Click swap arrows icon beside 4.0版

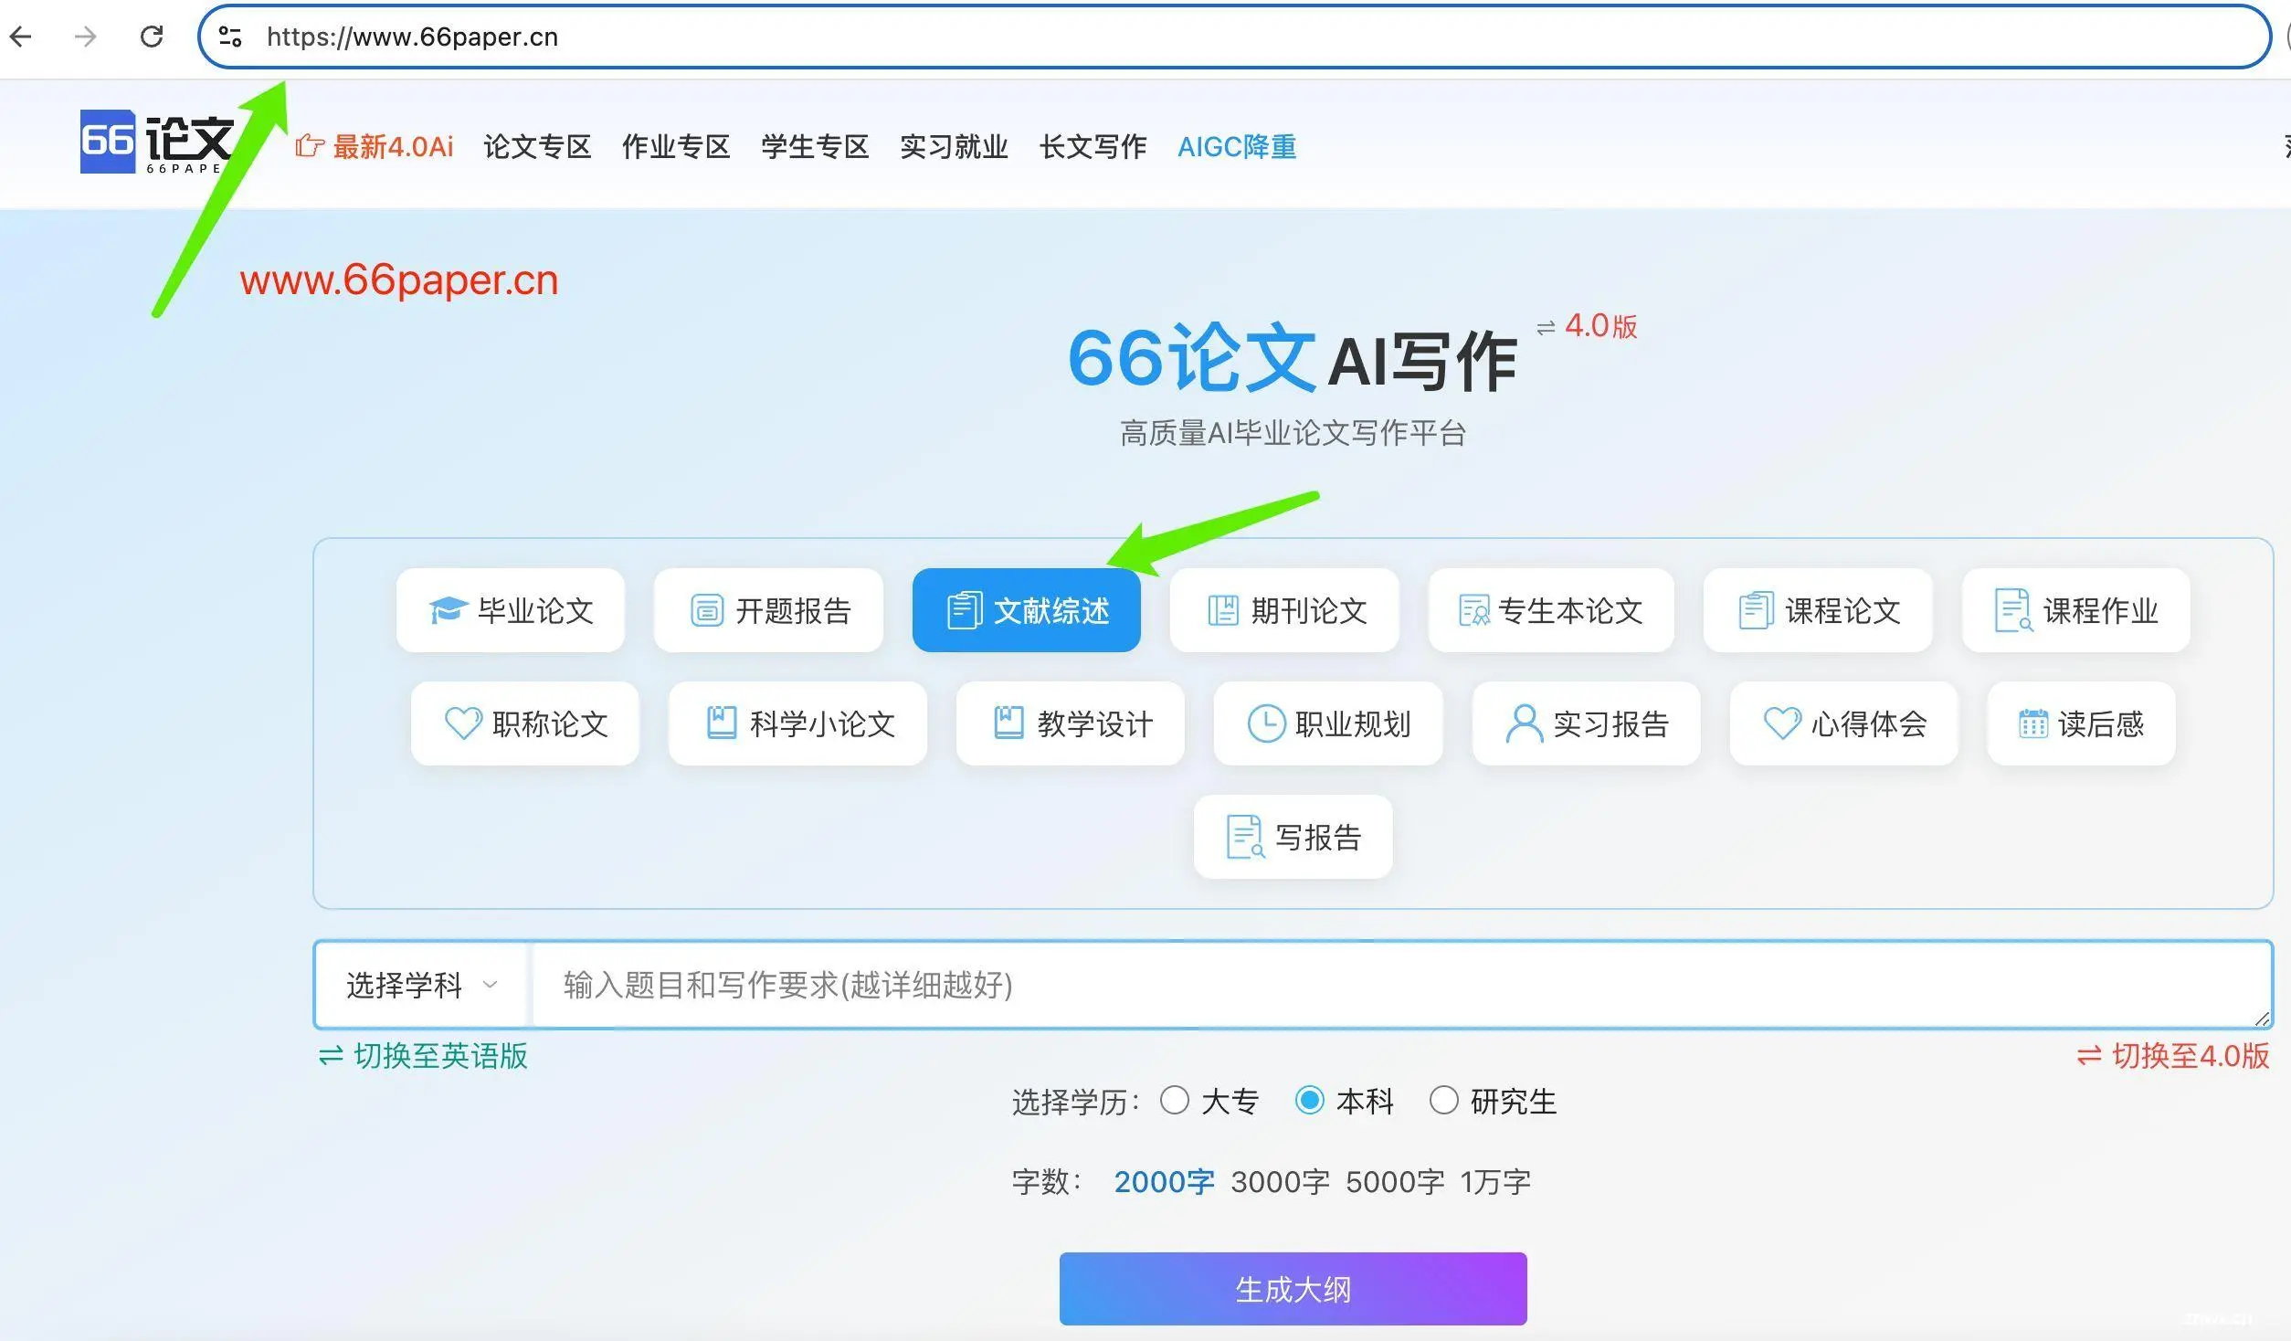point(1546,327)
